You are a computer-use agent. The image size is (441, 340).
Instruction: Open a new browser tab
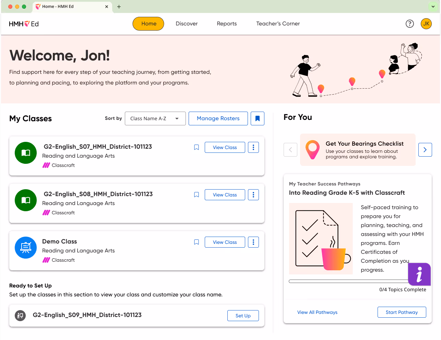[x=119, y=7]
